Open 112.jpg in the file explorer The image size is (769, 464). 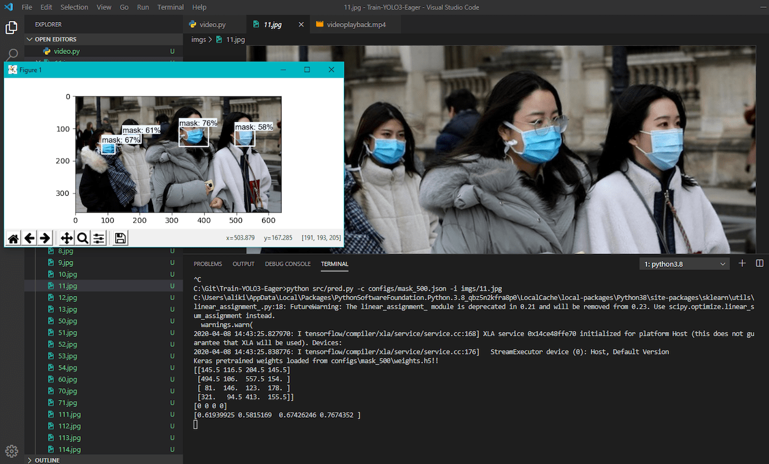pos(104,426)
